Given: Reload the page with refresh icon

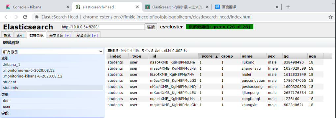Looking at the screenshot, I should (x=25, y=17).
